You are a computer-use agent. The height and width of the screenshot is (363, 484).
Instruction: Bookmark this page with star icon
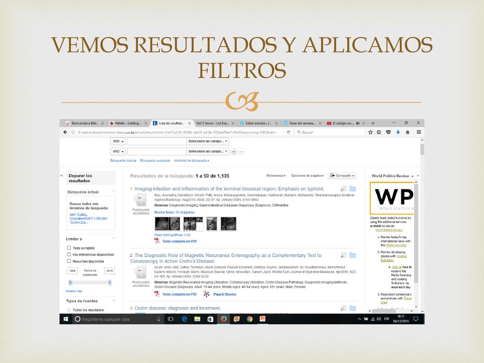coord(371,132)
